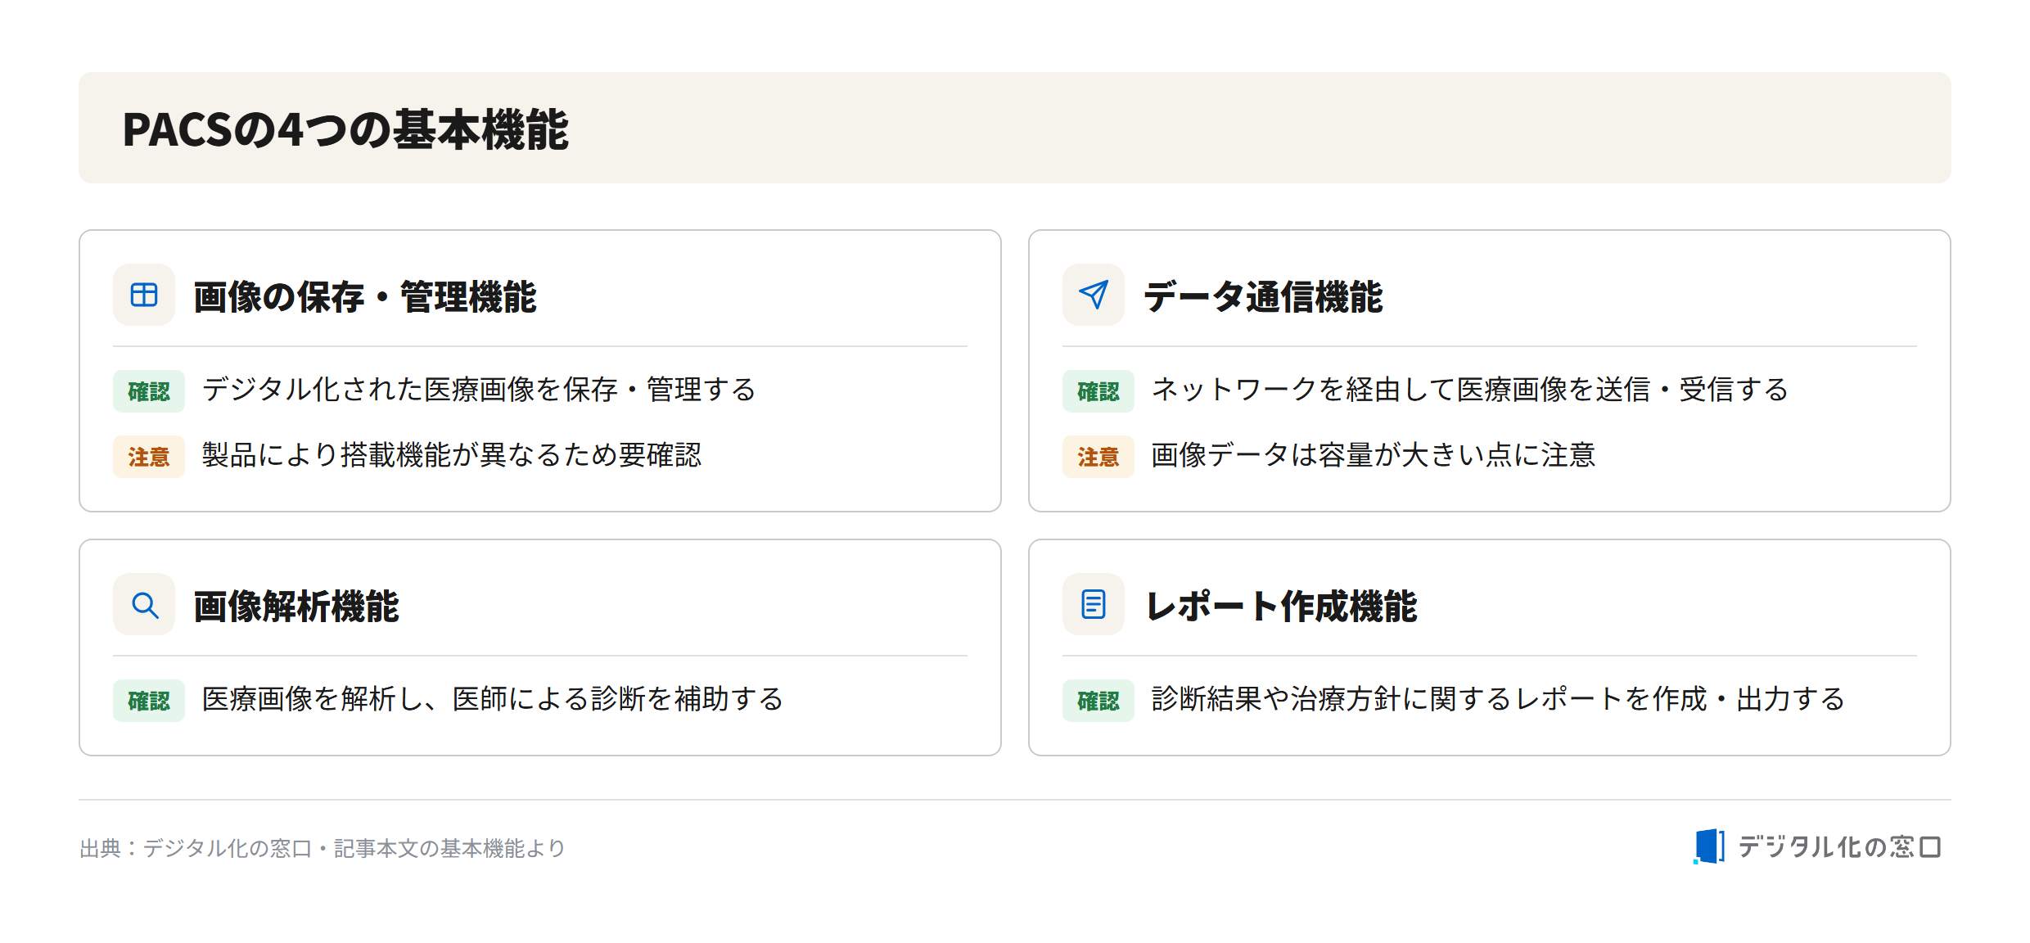
Task: Click the 出典 source citation text
Action: [323, 848]
